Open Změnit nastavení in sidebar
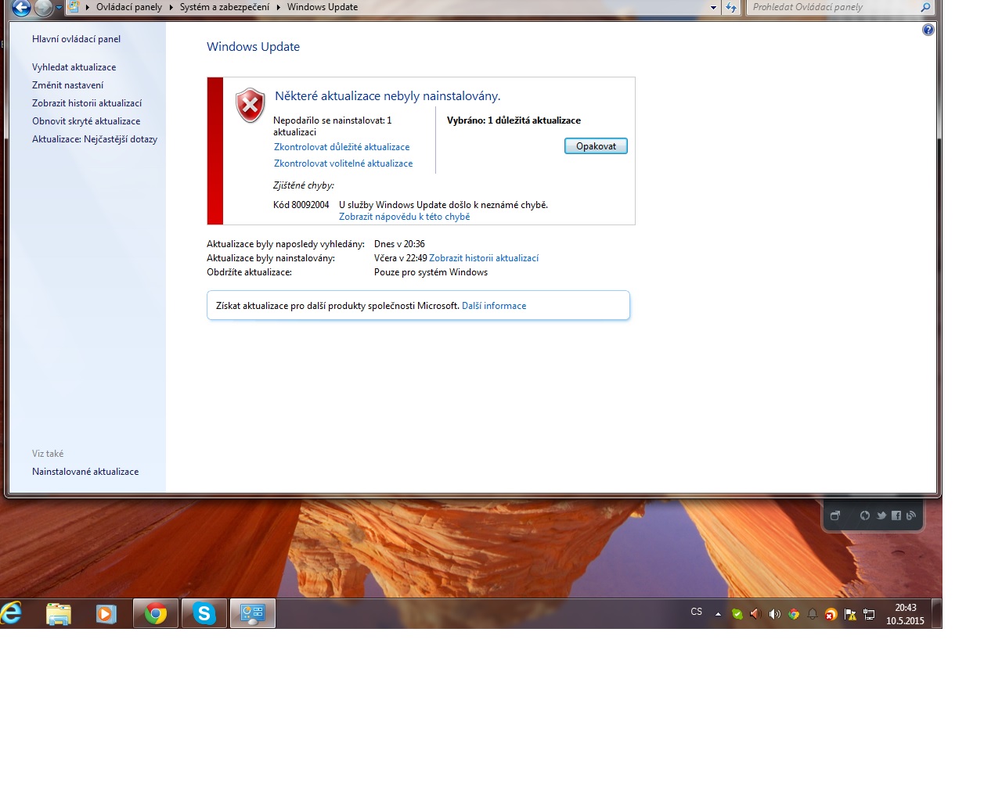Viewport: 1002px width, 801px height. coord(68,85)
